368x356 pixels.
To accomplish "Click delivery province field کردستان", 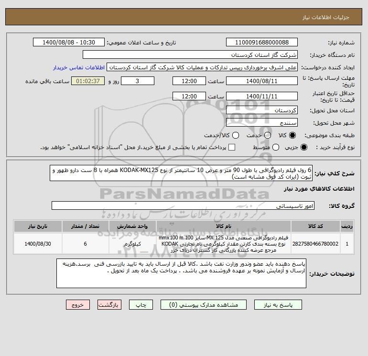I will (262, 110).
